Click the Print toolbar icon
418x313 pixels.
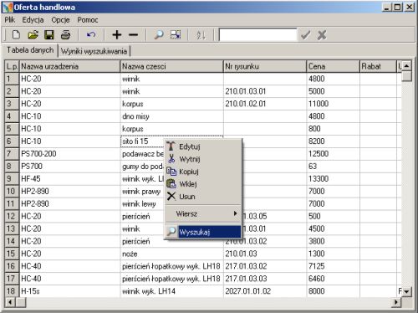click(66, 35)
